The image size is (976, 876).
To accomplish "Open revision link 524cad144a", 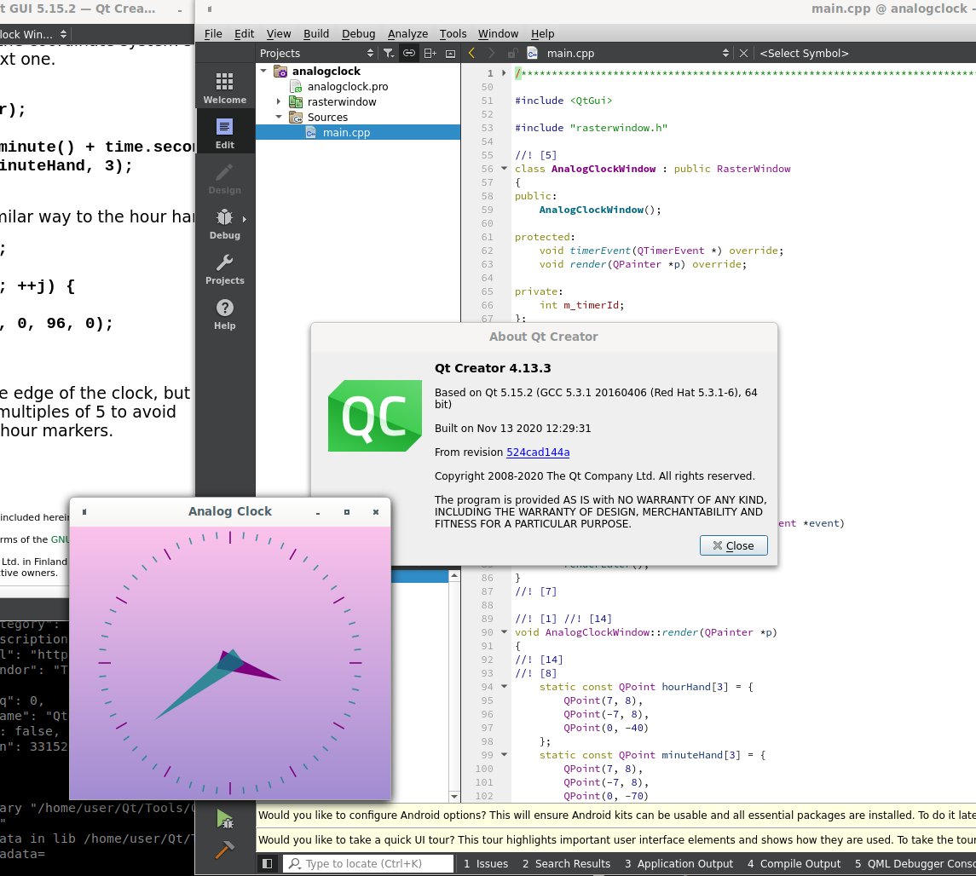I will (x=538, y=452).
